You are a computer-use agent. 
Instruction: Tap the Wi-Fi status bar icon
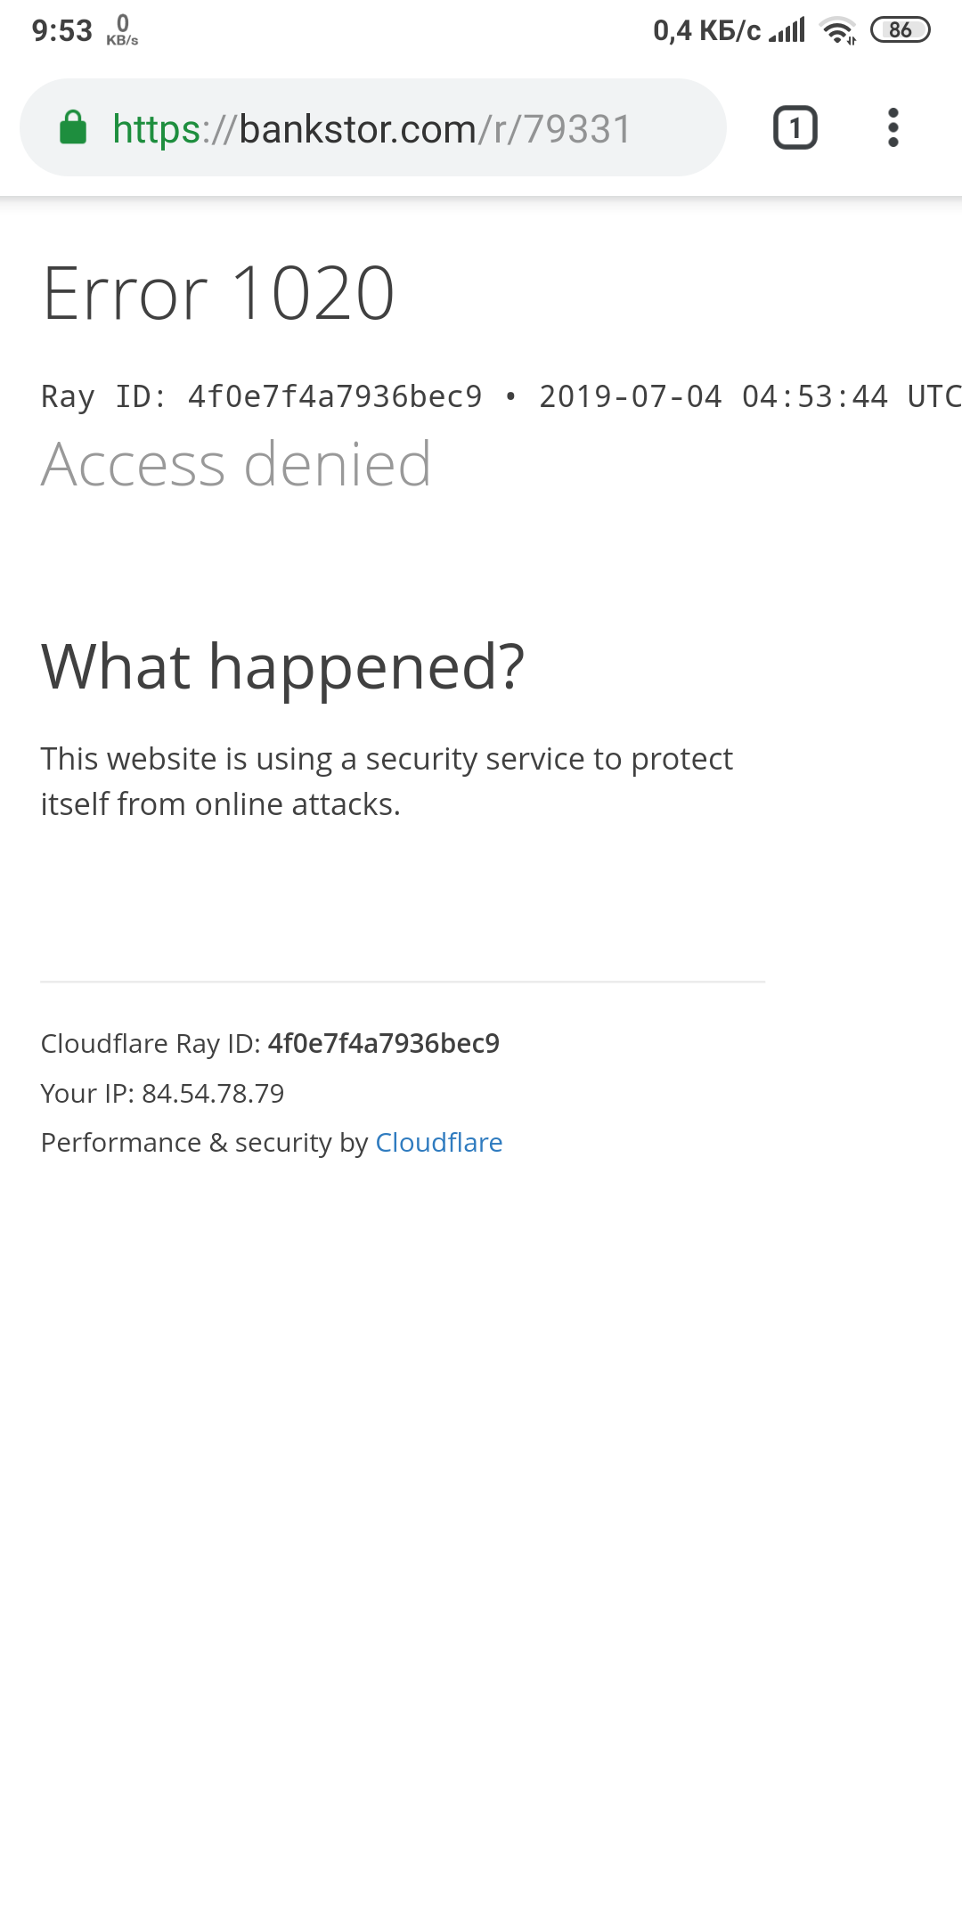coord(837,31)
